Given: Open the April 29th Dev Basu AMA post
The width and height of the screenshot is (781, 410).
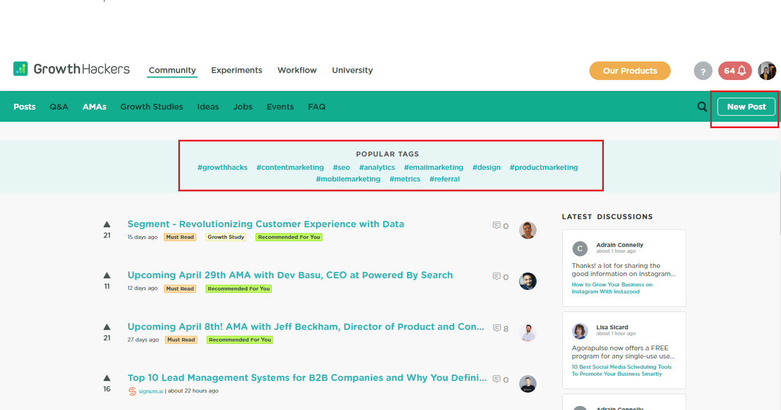Looking at the screenshot, I should (290, 275).
